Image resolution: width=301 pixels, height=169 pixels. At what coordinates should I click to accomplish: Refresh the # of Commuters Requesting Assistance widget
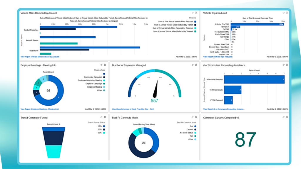click(x=284, y=65)
